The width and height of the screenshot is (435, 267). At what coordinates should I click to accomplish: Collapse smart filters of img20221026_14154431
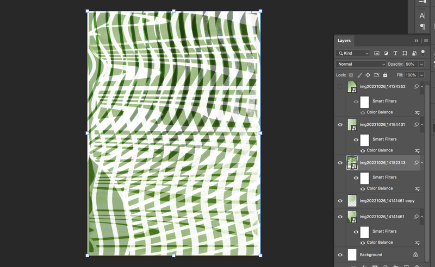click(x=422, y=125)
